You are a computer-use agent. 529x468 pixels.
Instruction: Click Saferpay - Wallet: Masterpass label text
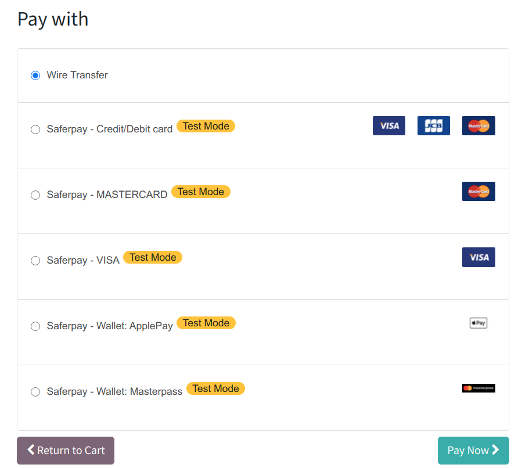[x=114, y=391]
